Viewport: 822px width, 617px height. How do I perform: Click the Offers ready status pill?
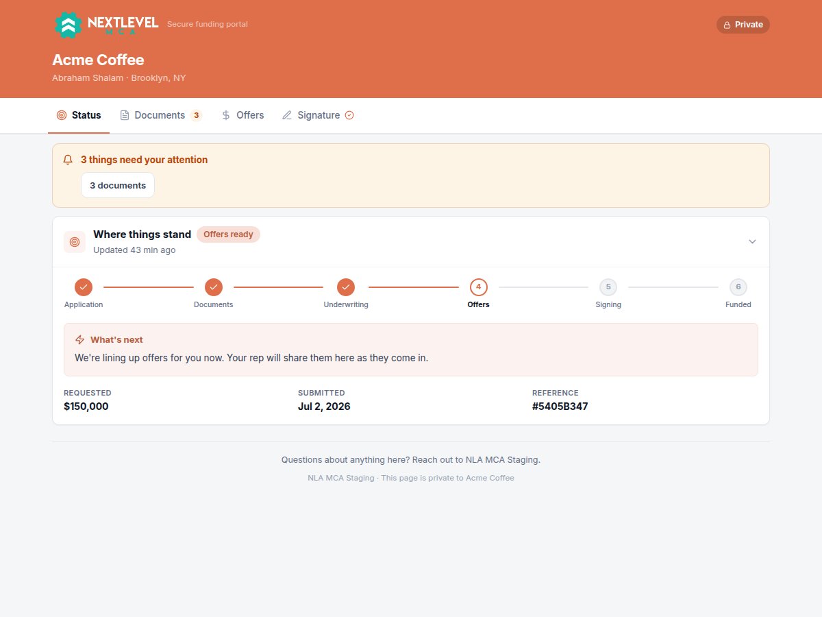coord(228,234)
